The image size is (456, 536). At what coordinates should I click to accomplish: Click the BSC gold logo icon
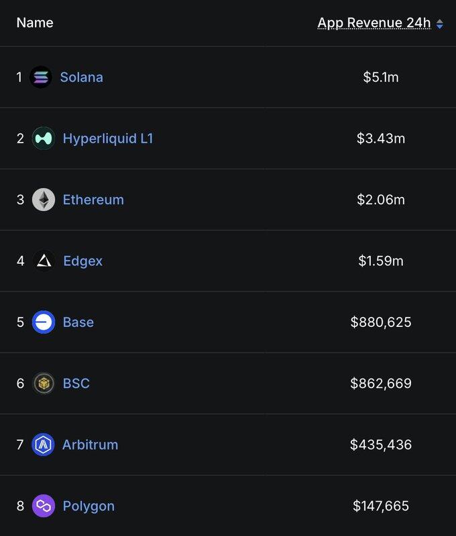click(x=44, y=383)
